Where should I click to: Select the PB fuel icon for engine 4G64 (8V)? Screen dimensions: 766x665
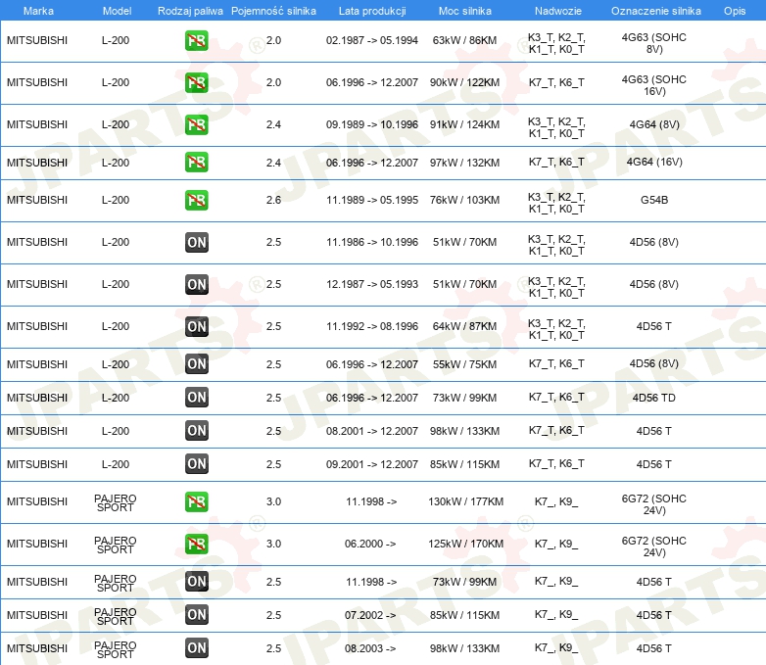(196, 125)
